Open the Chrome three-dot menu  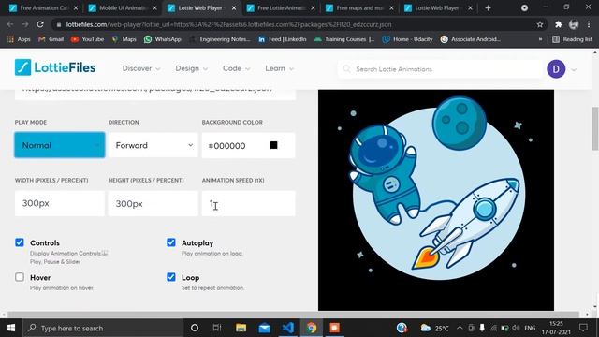point(589,24)
